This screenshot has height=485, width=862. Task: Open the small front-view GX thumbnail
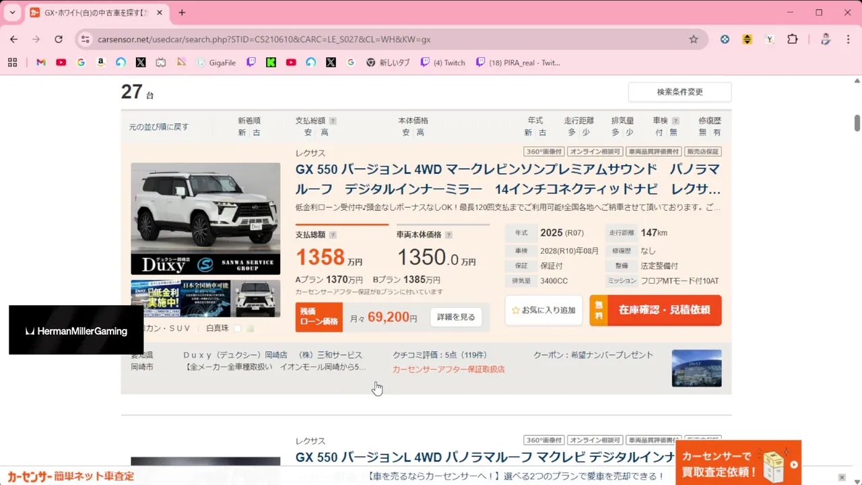point(257,298)
